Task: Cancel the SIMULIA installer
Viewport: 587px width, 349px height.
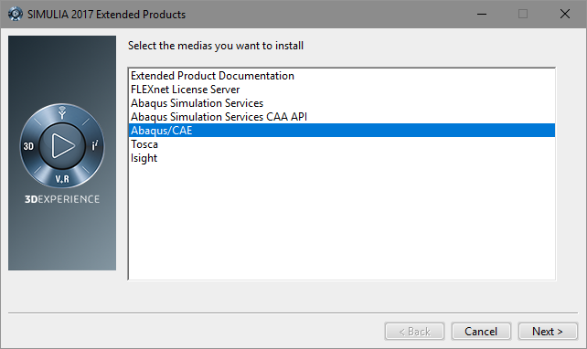Action: [x=481, y=332]
